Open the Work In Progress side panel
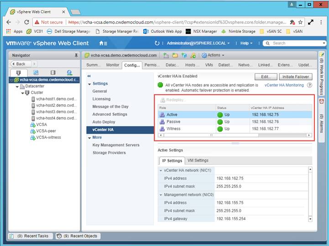Image resolution: width=329 pixels, height=246 pixels. (321, 74)
